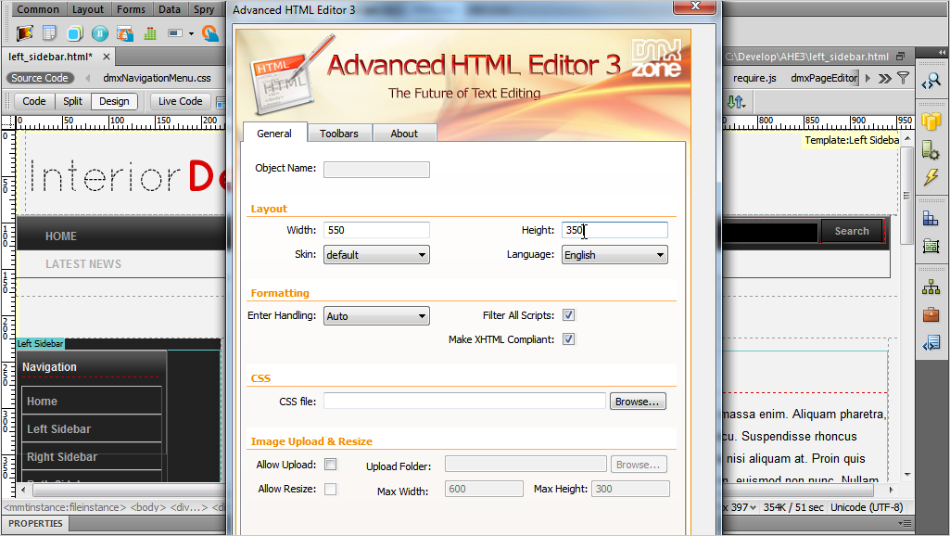Show previous related files with left arrow

click(88, 78)
